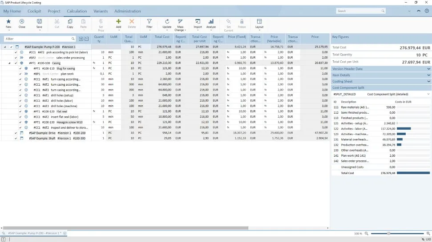The width and height of the screenshot is (432, 242).
Task: Click the top Search input field
Action: tap(359, 11)
